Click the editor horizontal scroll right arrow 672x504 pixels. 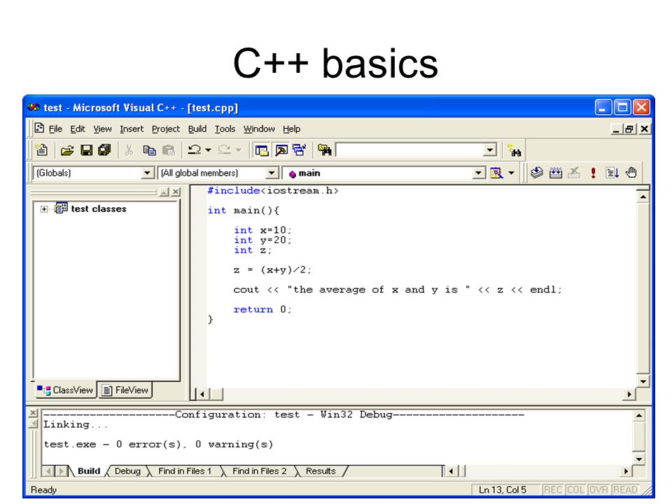[x=629, y=394]
